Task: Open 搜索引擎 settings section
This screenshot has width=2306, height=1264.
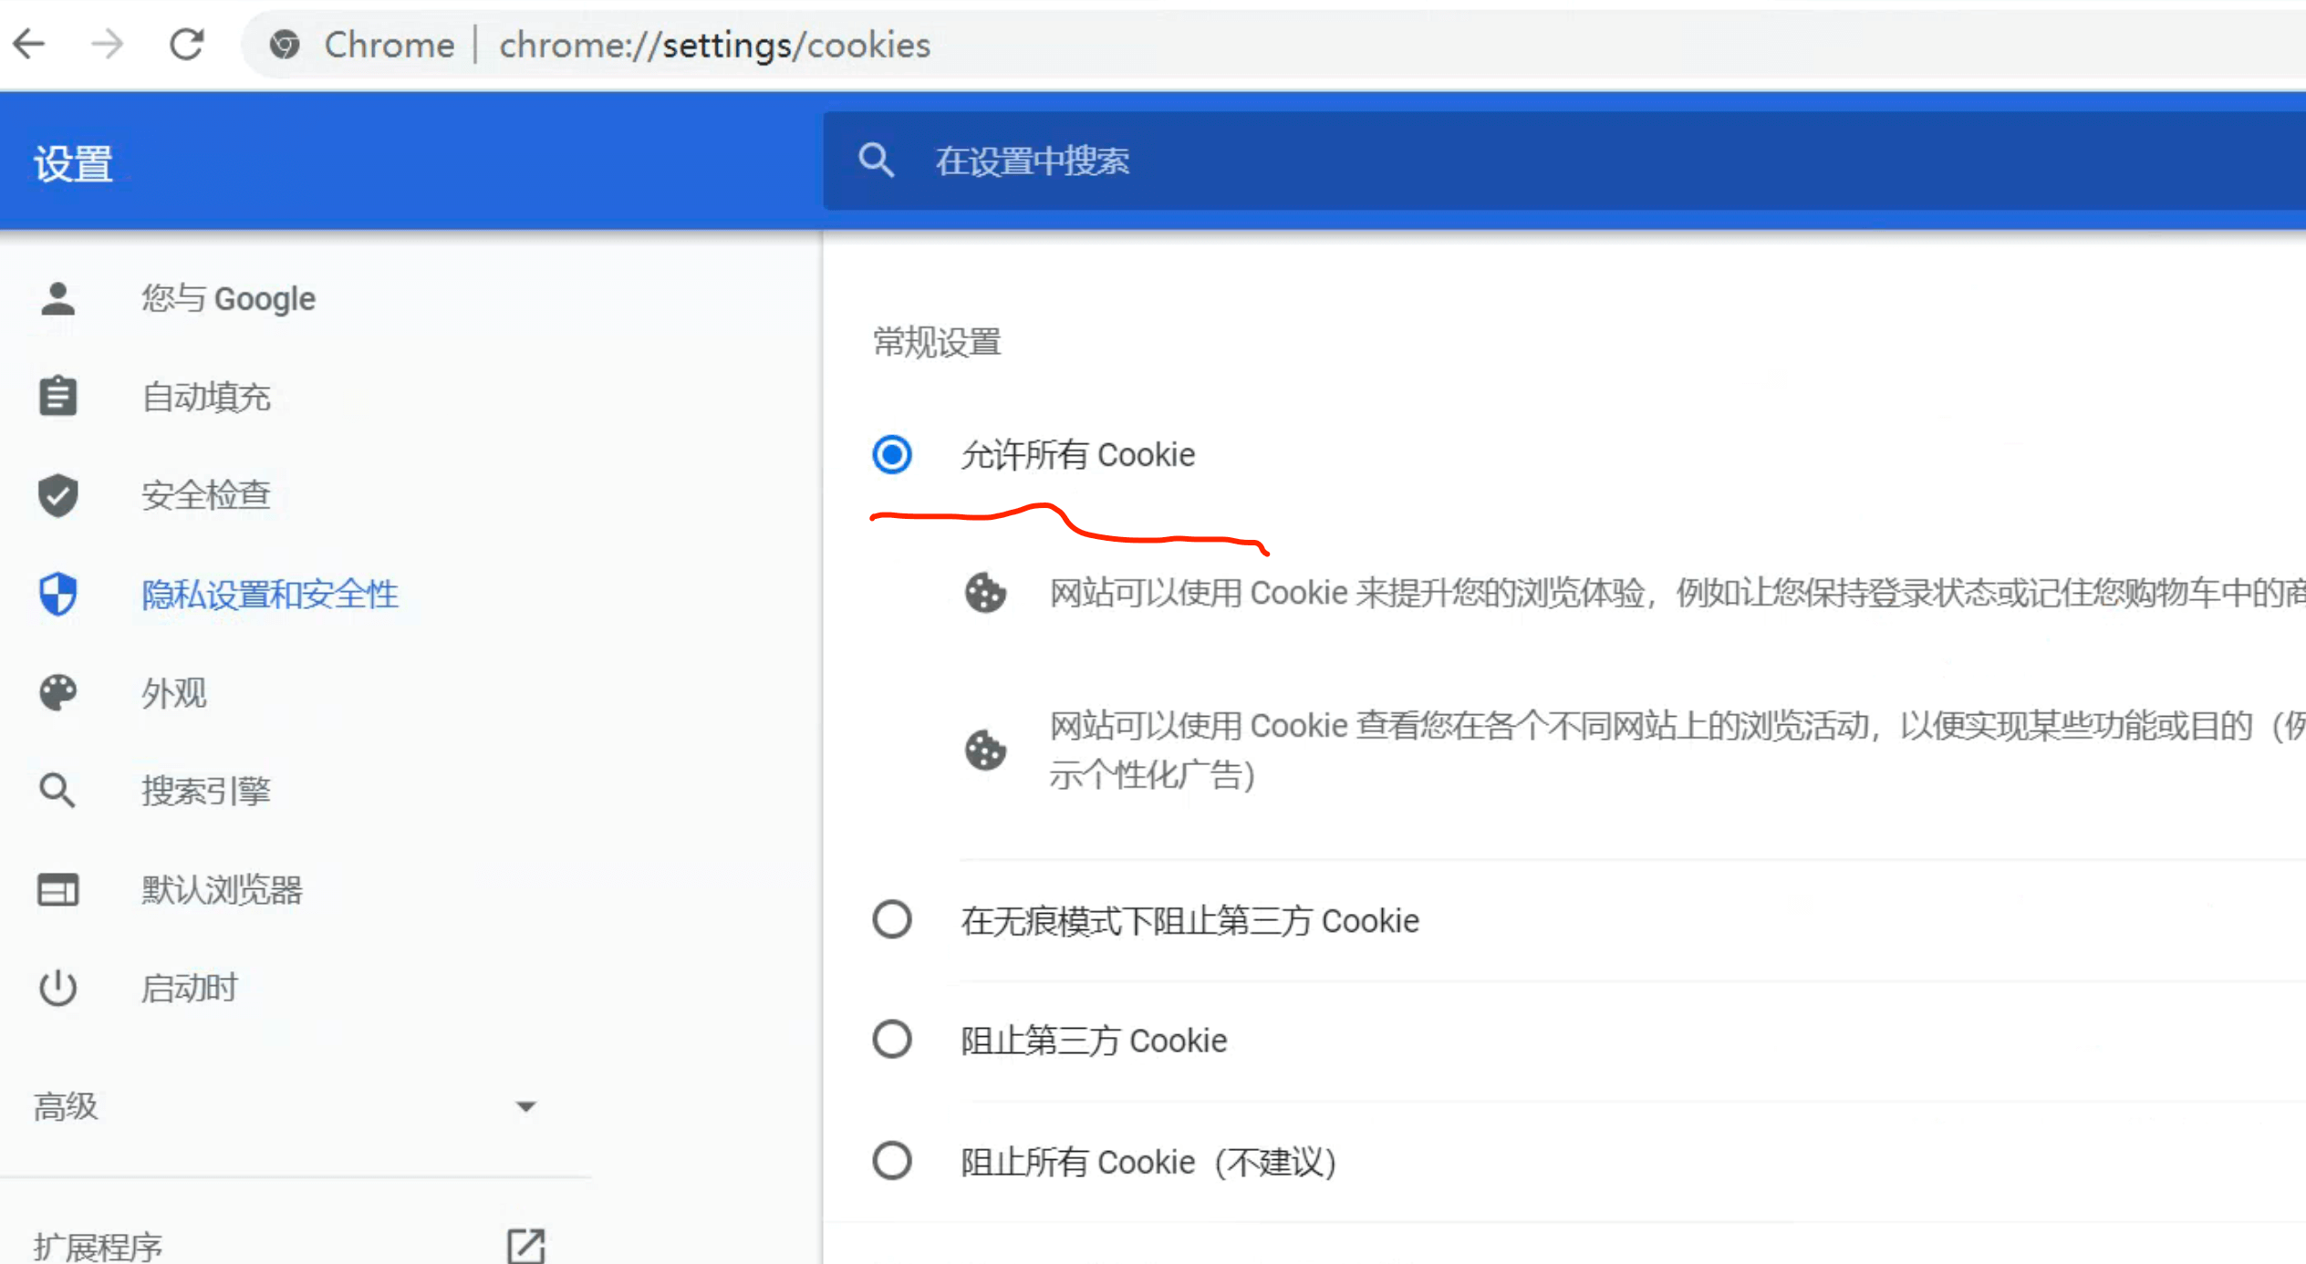Action: point(206,791)
